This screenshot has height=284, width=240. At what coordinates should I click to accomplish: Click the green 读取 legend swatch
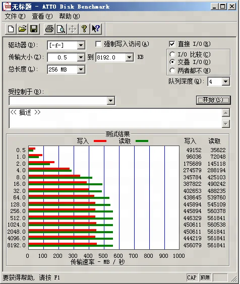click(142, 141)
